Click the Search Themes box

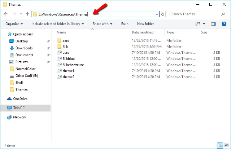(198, 14)
